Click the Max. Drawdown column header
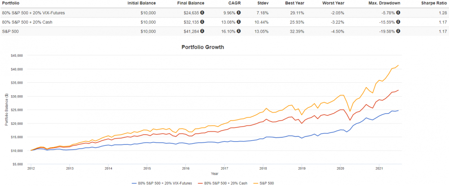 pos(384,3)
